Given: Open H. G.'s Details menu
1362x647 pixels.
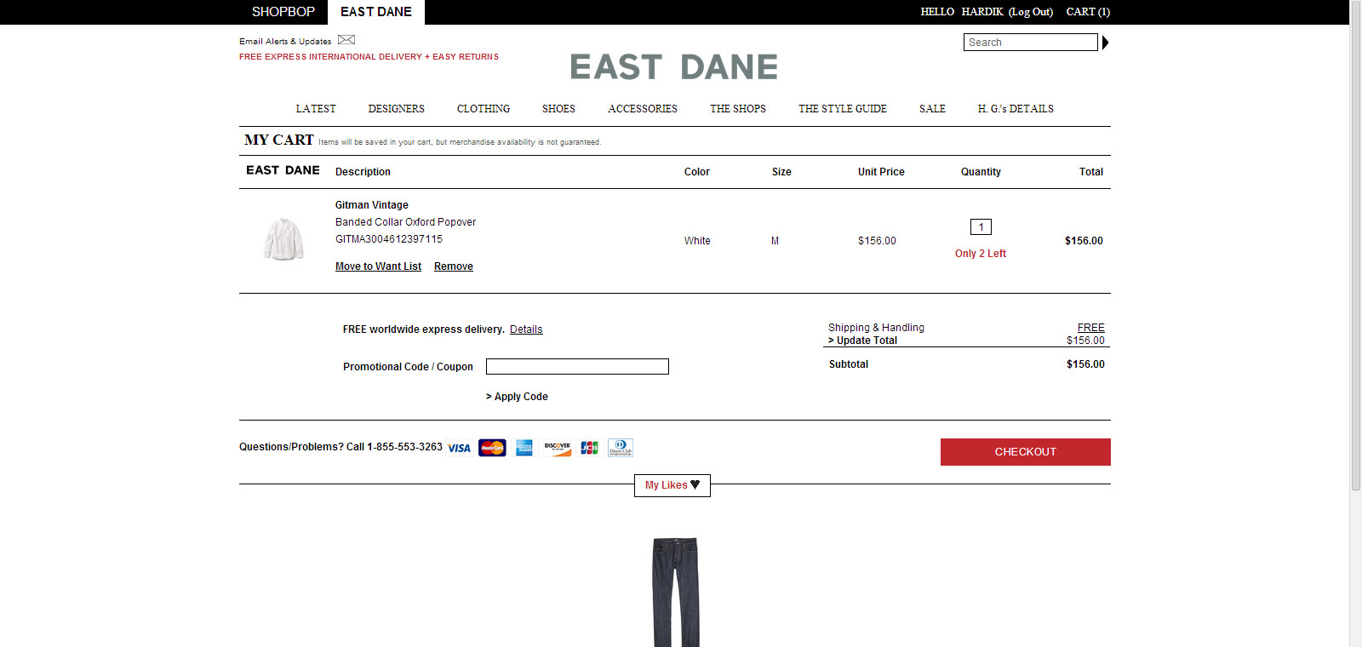Looking at the screenshot, I should tap(1016, 109).
